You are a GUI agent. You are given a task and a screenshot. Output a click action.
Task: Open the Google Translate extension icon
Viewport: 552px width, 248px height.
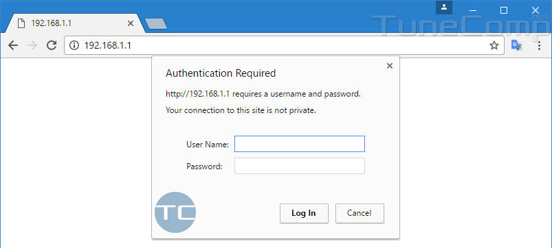(x=516, y=45)
